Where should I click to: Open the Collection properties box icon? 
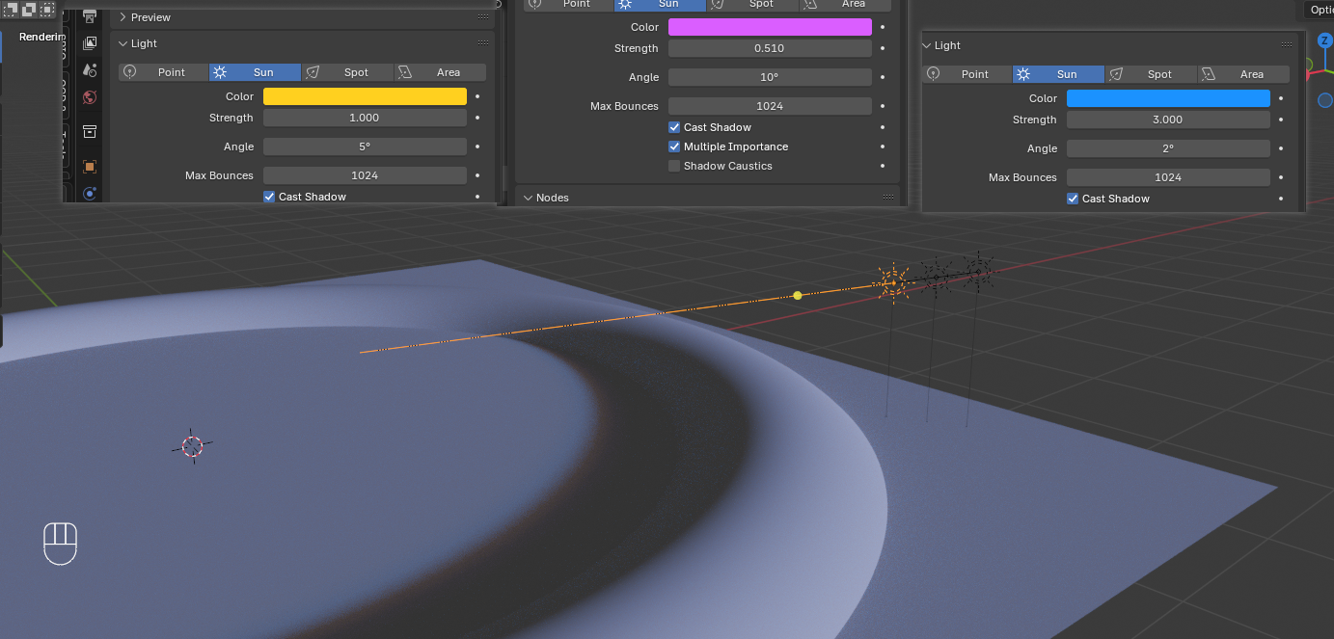pyautogui.click(x=90, y=131)
